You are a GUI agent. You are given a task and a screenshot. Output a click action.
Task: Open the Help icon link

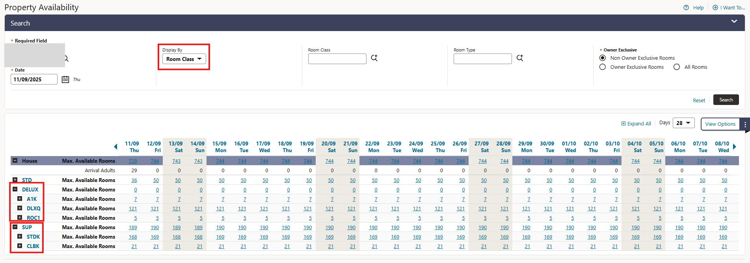pyautogui.click(x=686, y=7)
